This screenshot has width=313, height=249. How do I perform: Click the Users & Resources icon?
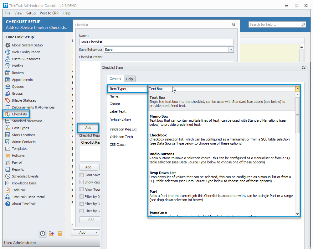point(8,59)
